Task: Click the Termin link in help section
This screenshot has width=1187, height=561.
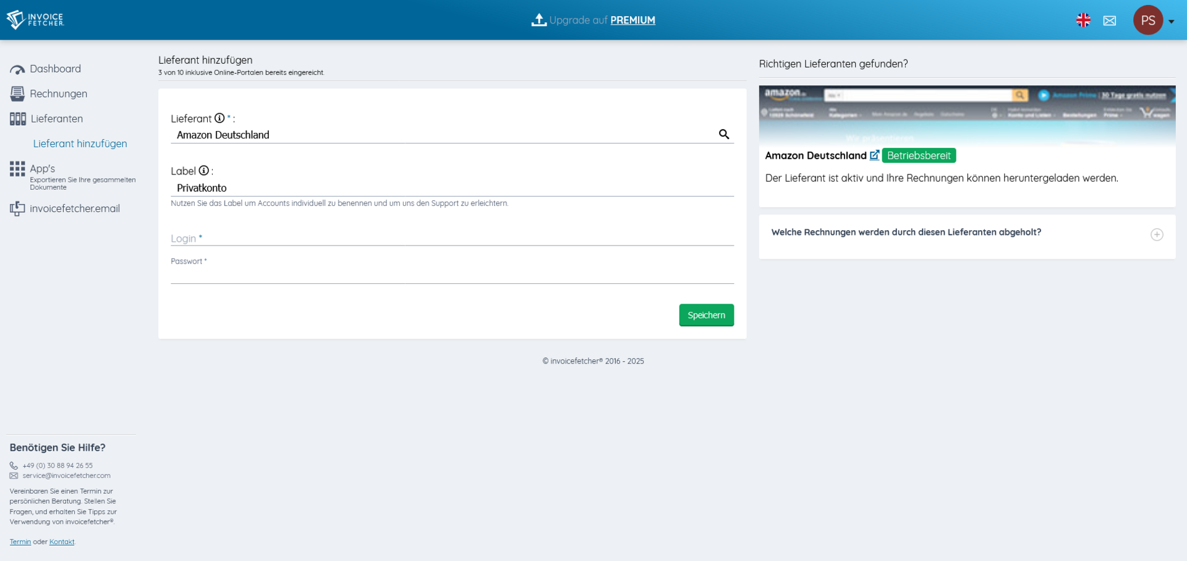Action: [x=20, y=542]
